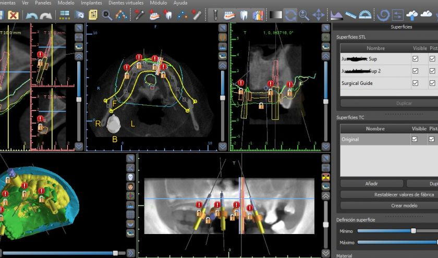The height and width of the screenshot is (258, 438).
Task: Open the zoom magnifier tool
Action: tap(304, 15)
